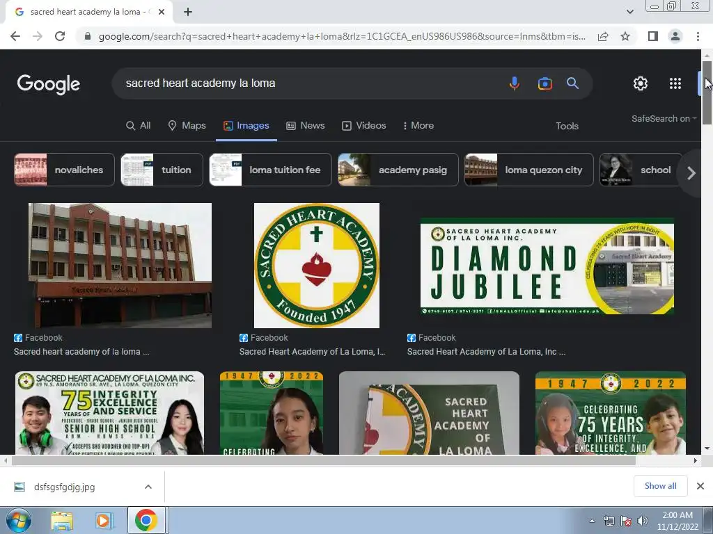This screenshot has height=534, width=713.
Task: Open Google quick settings gear
Action: [641, 83]
